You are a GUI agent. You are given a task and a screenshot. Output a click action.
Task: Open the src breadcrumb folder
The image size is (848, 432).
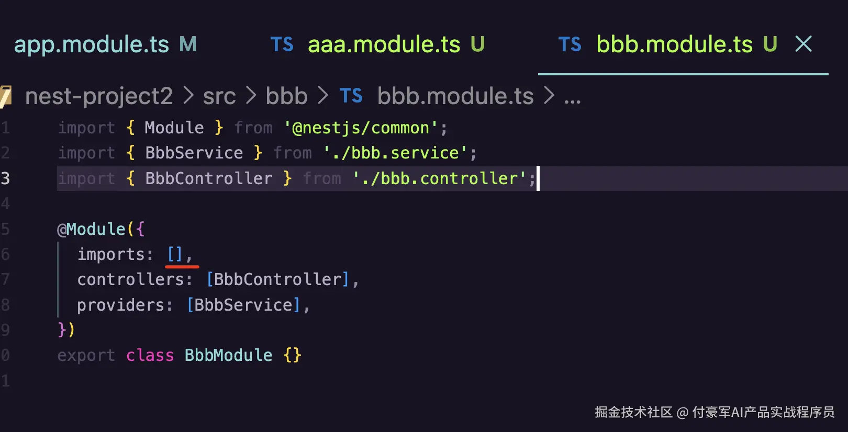(x=219, y=97)
